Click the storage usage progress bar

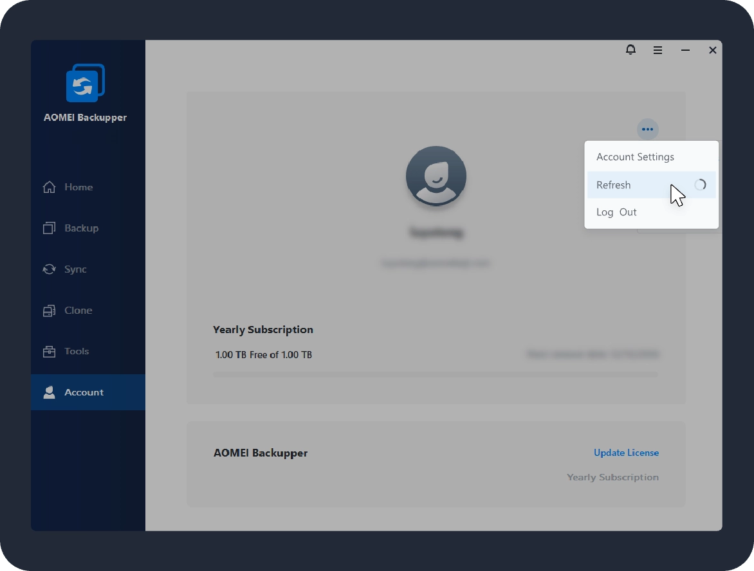436,374
